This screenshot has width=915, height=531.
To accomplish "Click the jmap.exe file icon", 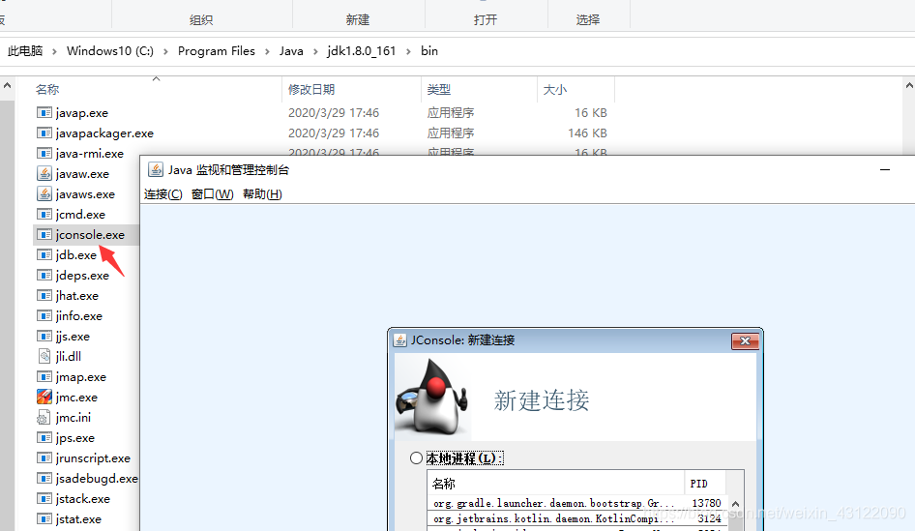I will point(44,377).
